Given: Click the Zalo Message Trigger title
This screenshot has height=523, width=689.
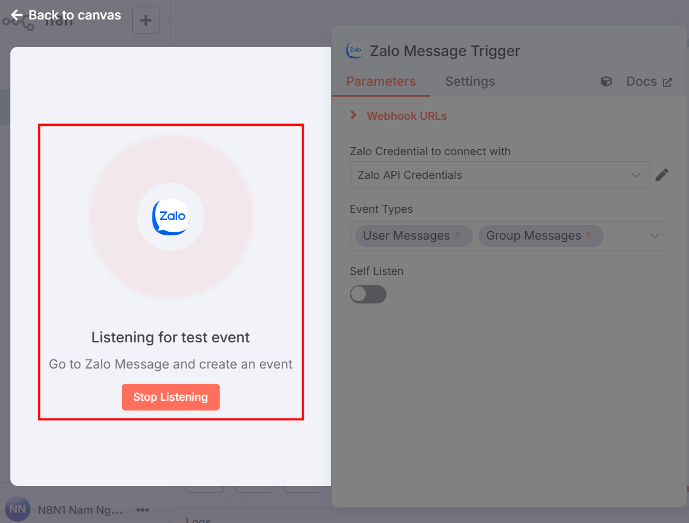Looking at the screenshot, I should [445, 51].
